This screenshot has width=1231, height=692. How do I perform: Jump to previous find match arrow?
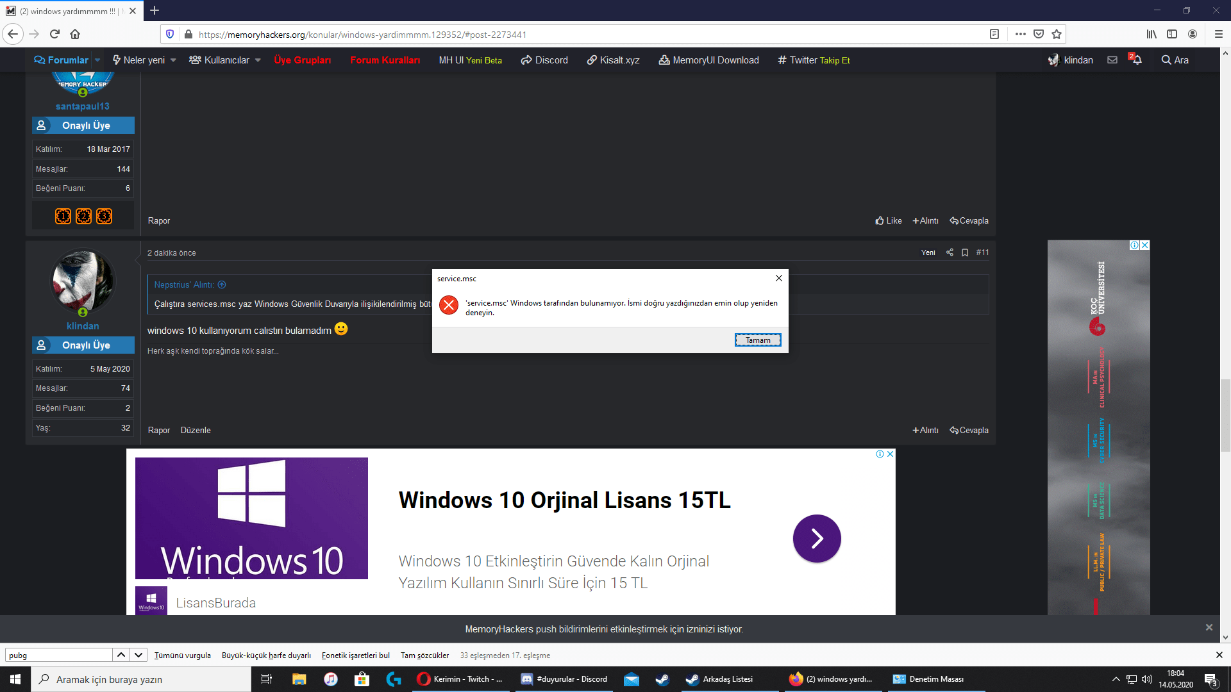[121, 655]
